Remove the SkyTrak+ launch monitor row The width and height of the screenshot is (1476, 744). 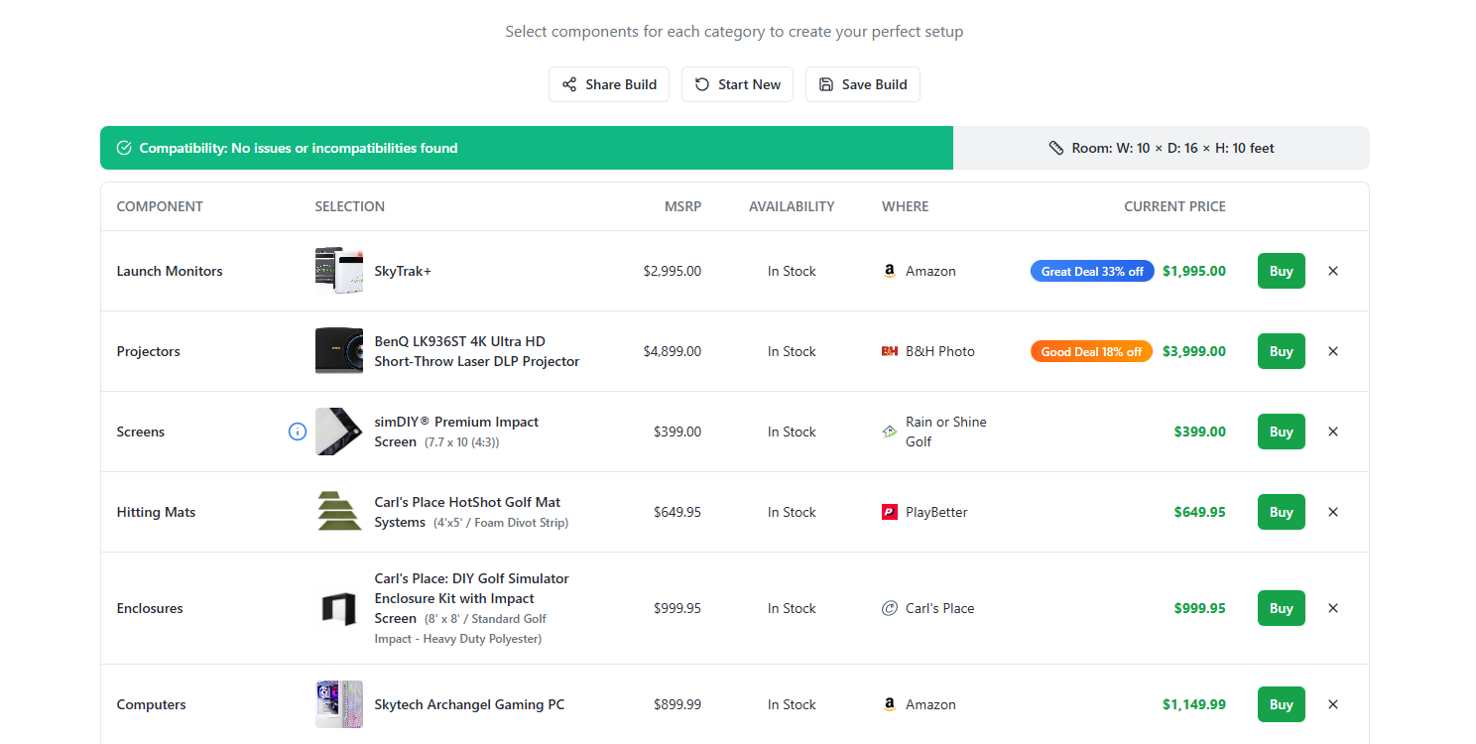[1333, 271]
